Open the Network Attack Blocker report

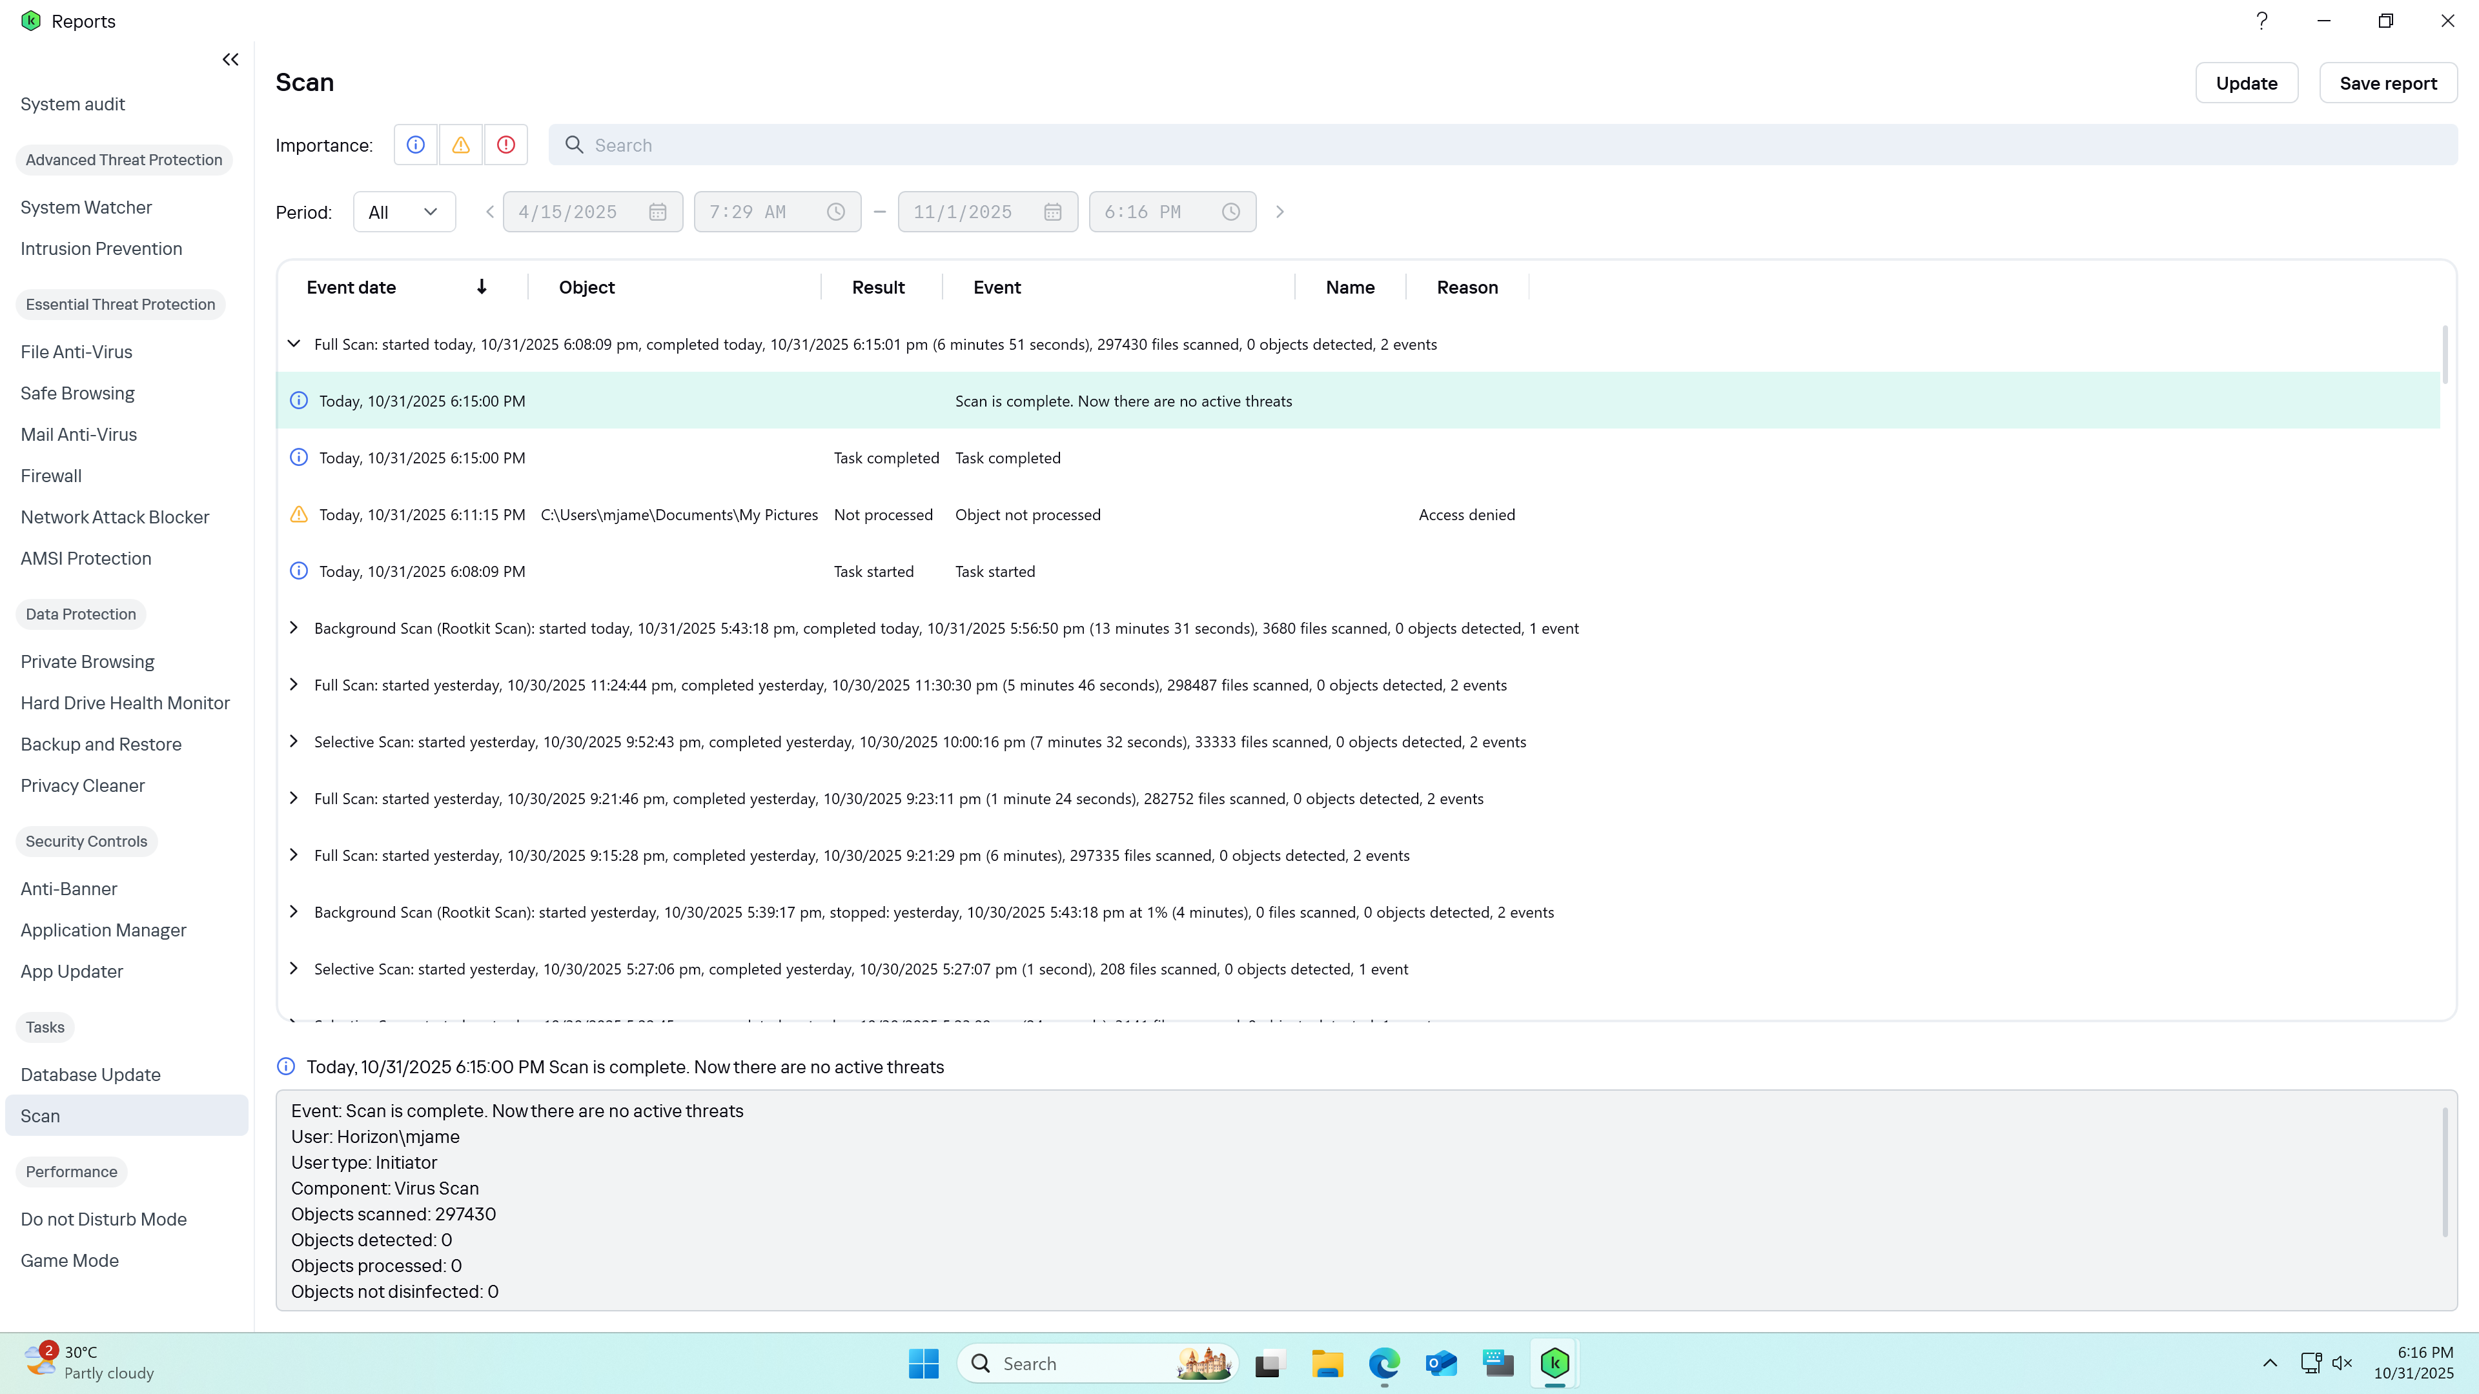[x=114, y=516]
